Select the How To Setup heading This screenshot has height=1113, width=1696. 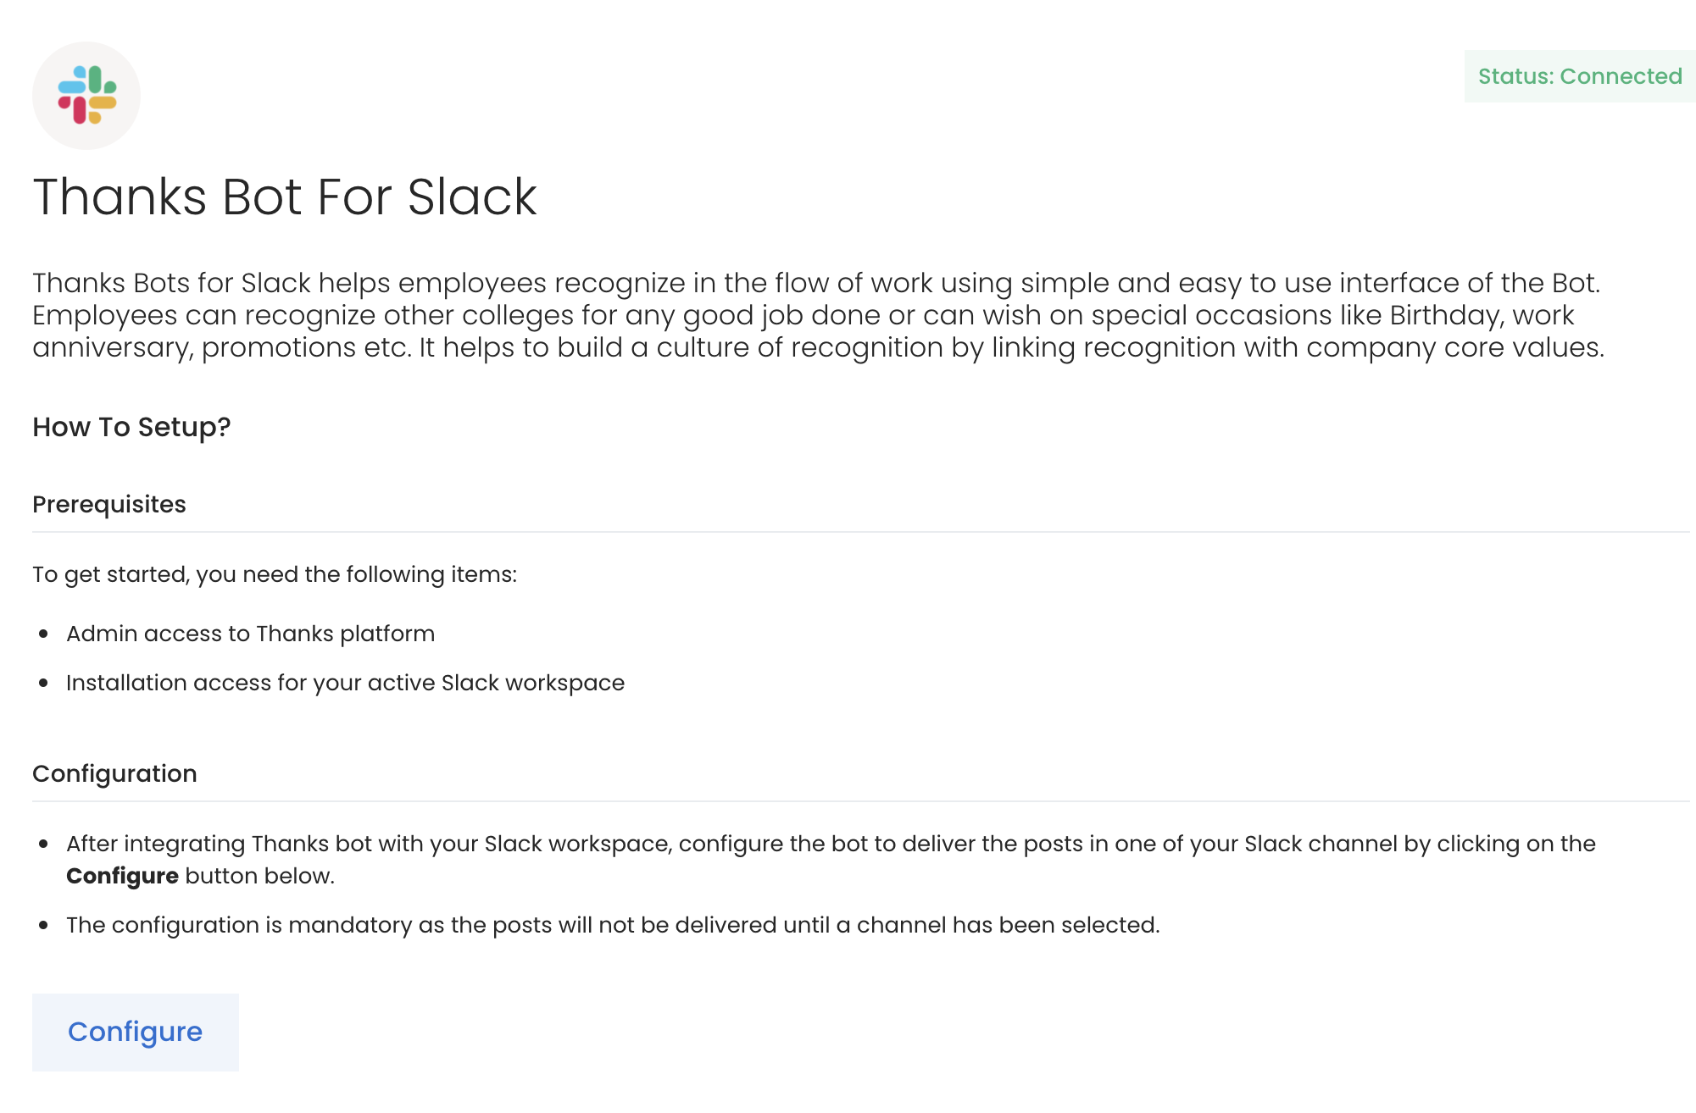(131, 428)
